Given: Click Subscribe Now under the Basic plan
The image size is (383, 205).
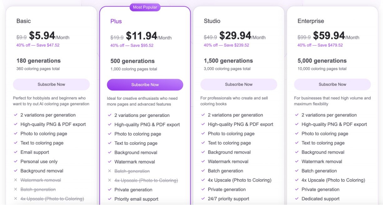Looking at the screenshot, I should pyautogui.click(x=51, y=84).
